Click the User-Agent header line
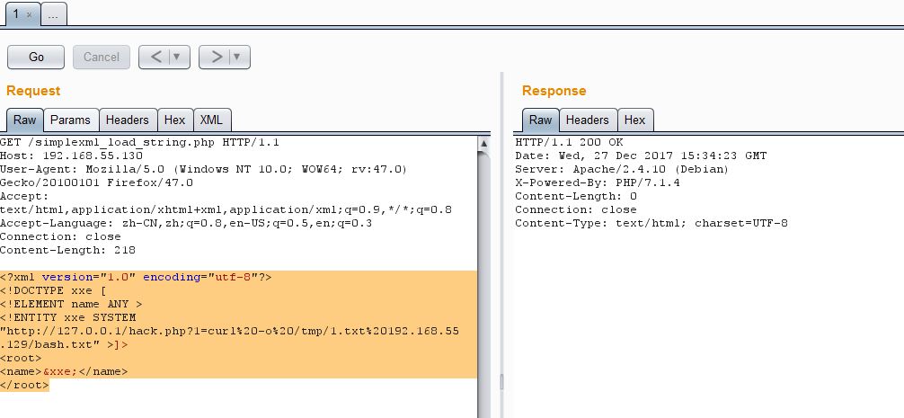 tap(203, 170)
